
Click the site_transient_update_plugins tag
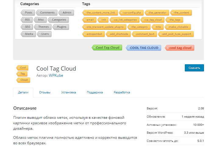click(x=104, y=27)
